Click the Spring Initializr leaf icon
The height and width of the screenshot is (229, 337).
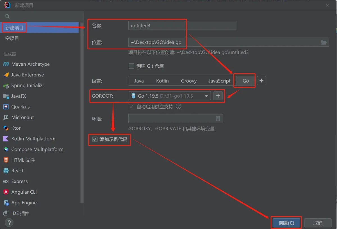6,86
